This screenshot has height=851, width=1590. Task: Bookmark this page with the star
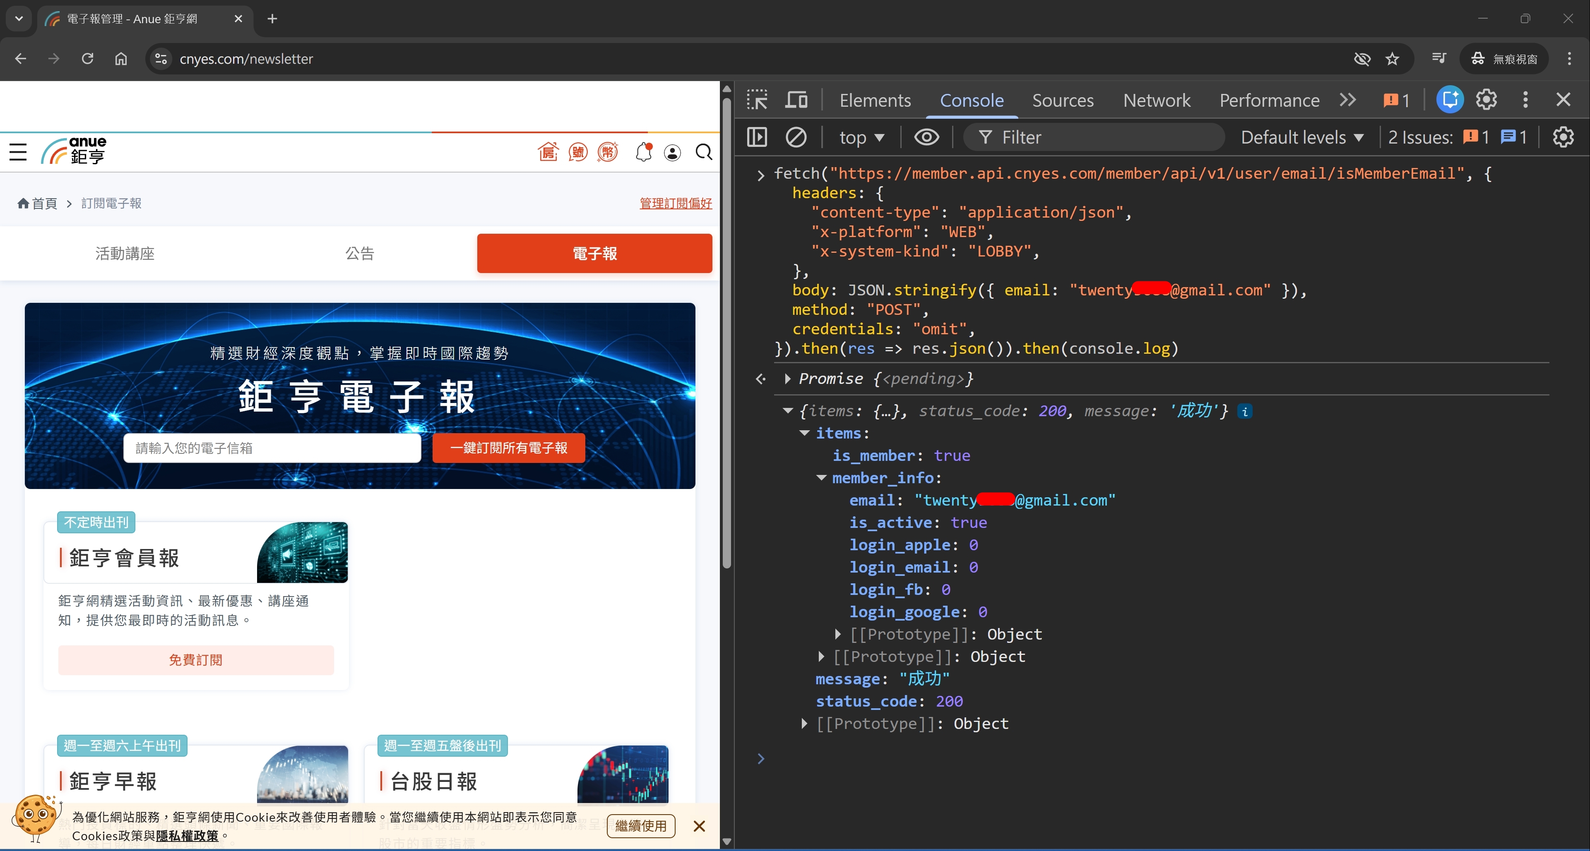coord(1392,59)
